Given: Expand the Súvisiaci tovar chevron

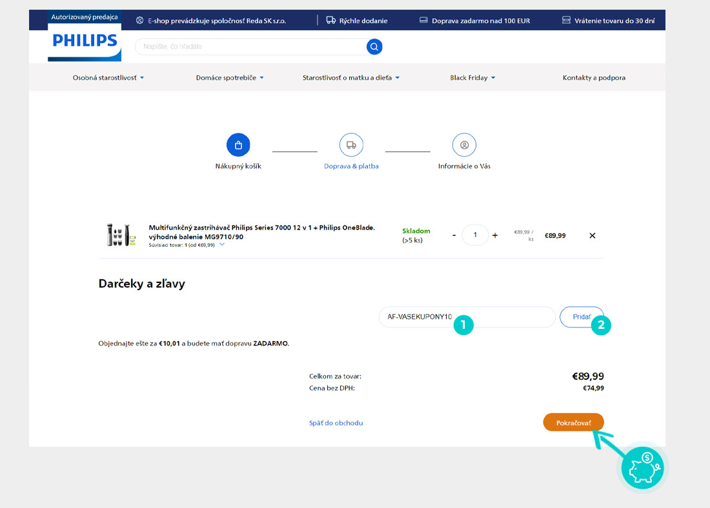Looking at the screenshot, I should coord(222,245).
